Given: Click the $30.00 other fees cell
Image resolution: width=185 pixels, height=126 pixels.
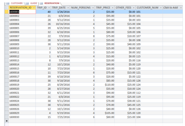Looking at the screenshot, I should 125,101.
